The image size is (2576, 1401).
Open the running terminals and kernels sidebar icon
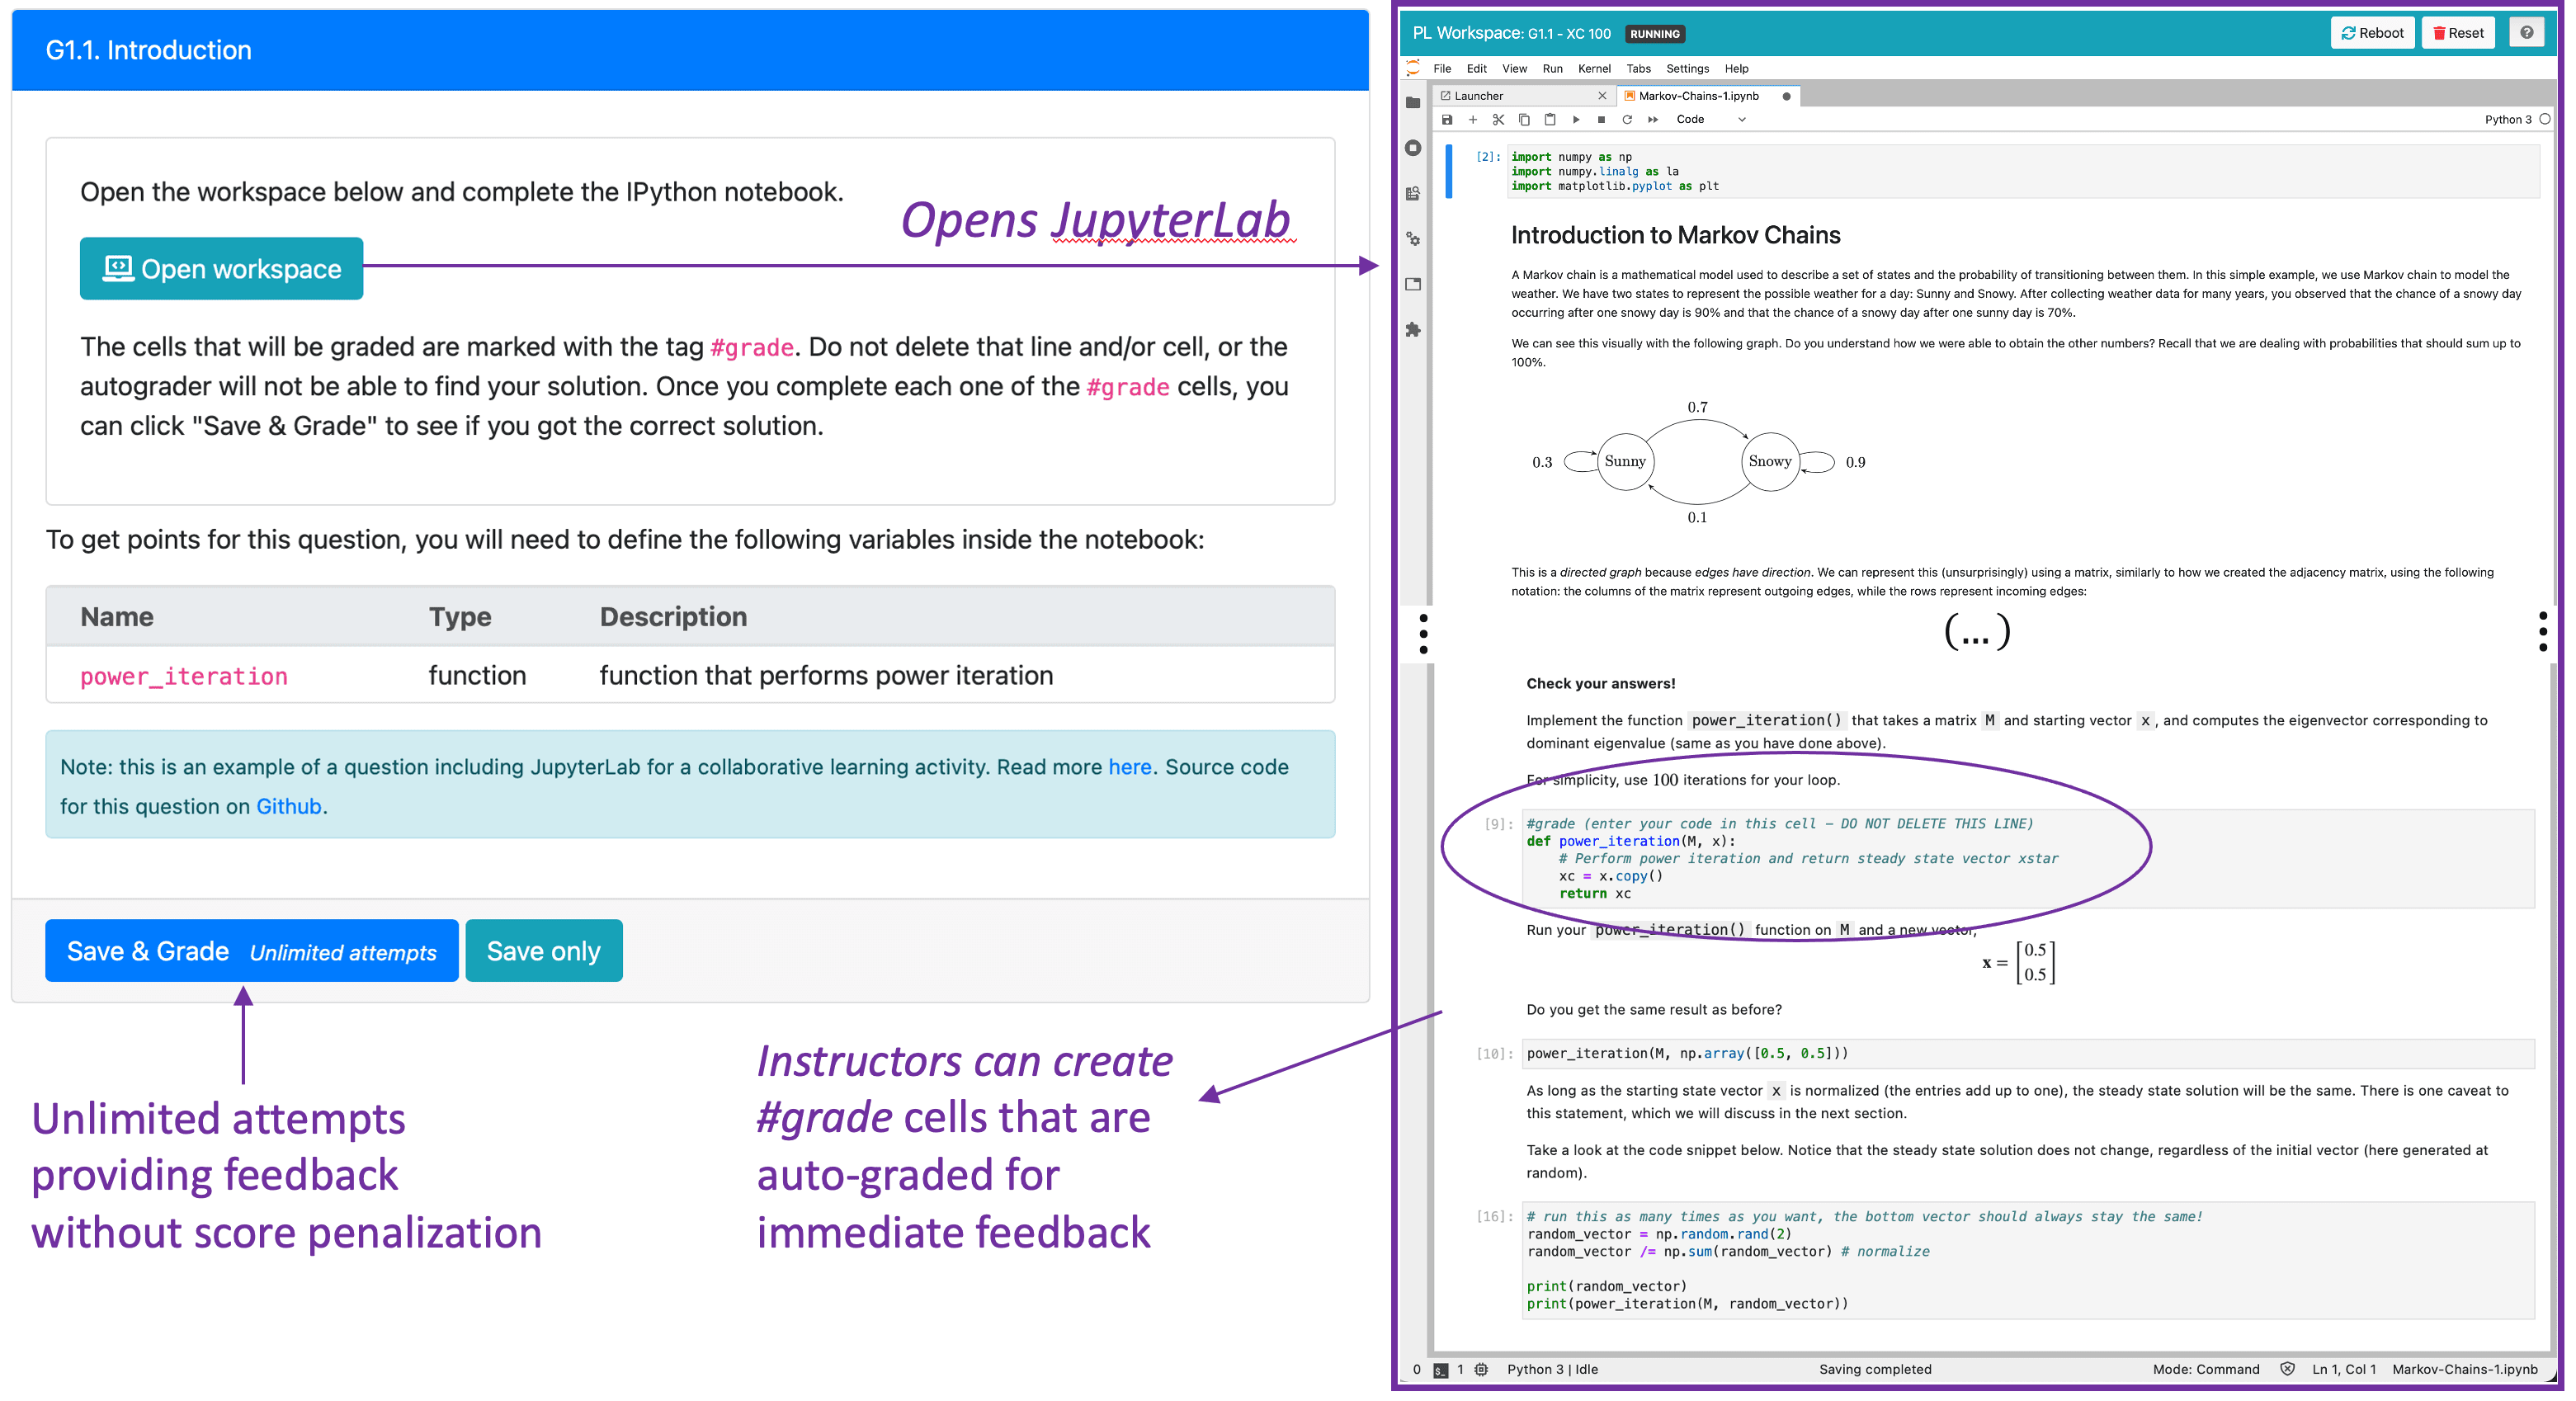click(1412, 148)
